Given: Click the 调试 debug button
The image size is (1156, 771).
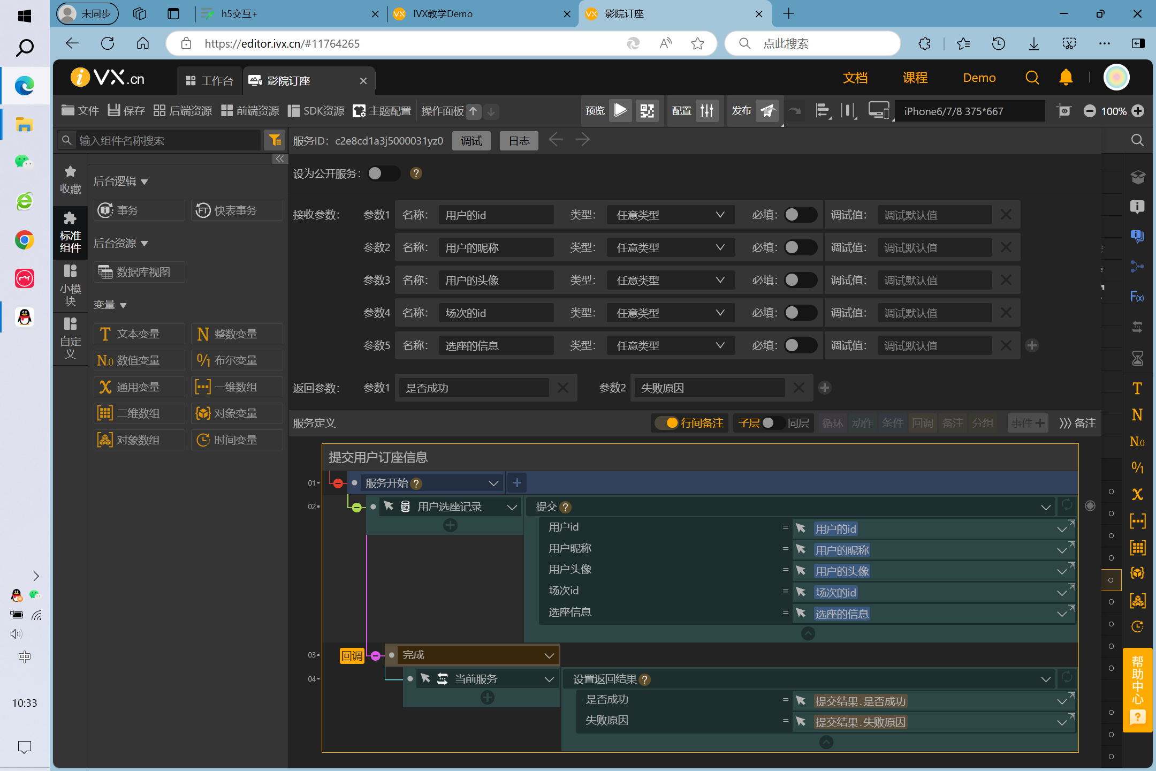Looking at the screenshot, I should click(x=471, y=141).
